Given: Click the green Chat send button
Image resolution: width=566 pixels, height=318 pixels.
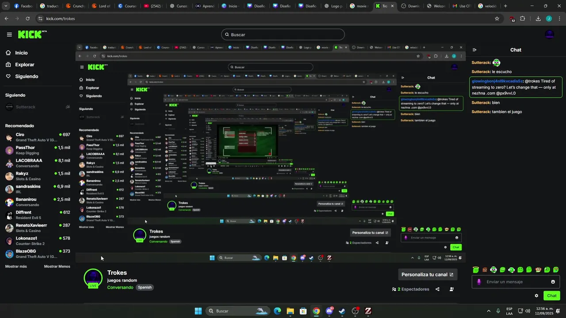Looking at the screenshot, I should 552,296.
